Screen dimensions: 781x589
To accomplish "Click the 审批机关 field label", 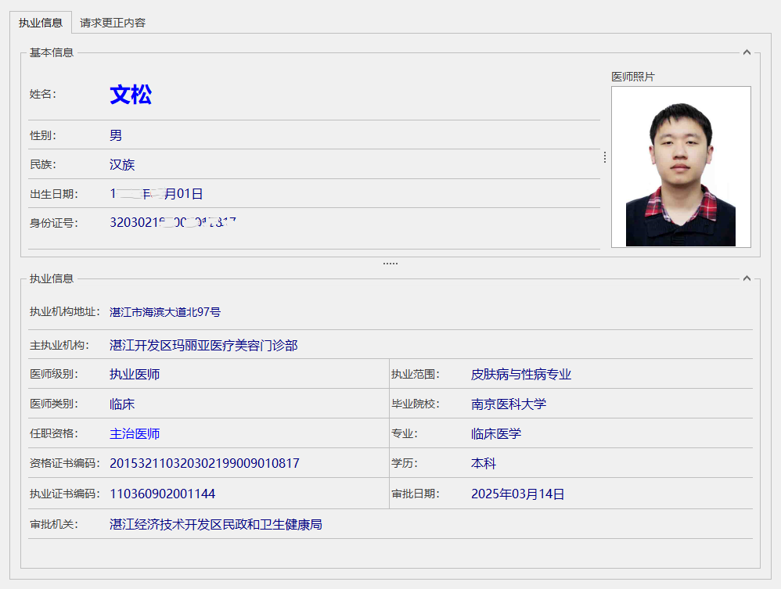I will click(54, 524).
